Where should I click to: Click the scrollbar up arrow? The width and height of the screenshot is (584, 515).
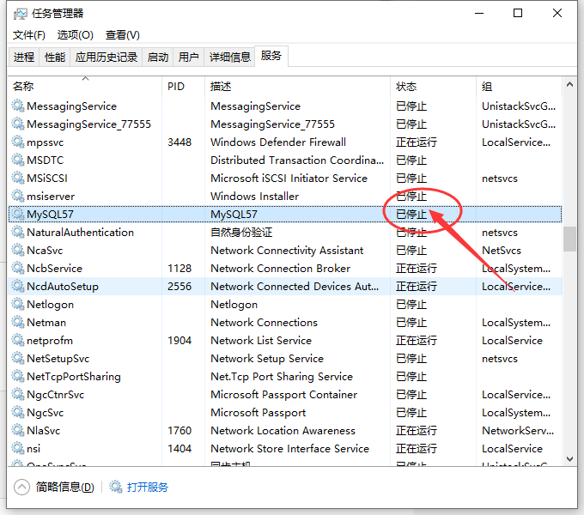point(569,84)
